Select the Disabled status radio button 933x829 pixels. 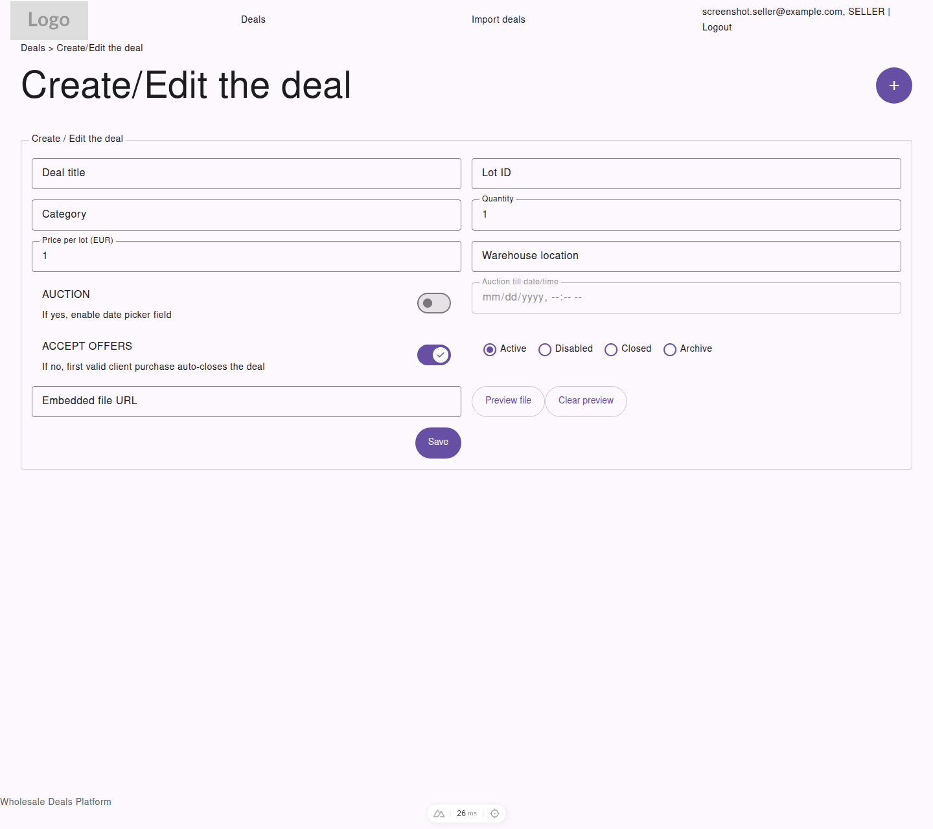coord(545,349)
